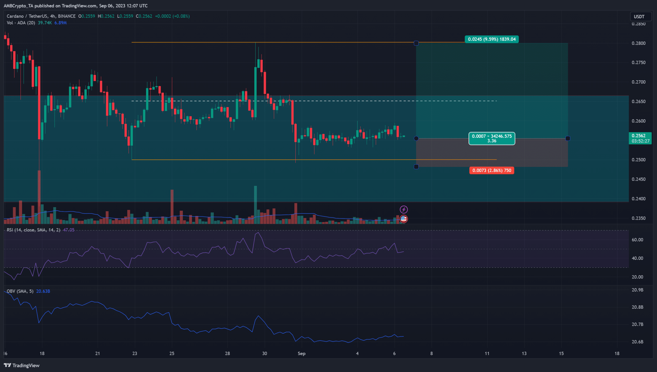Select the long position top-left target handle
The height and width of the screenshot is (372, 657).
tap(416, 43)
